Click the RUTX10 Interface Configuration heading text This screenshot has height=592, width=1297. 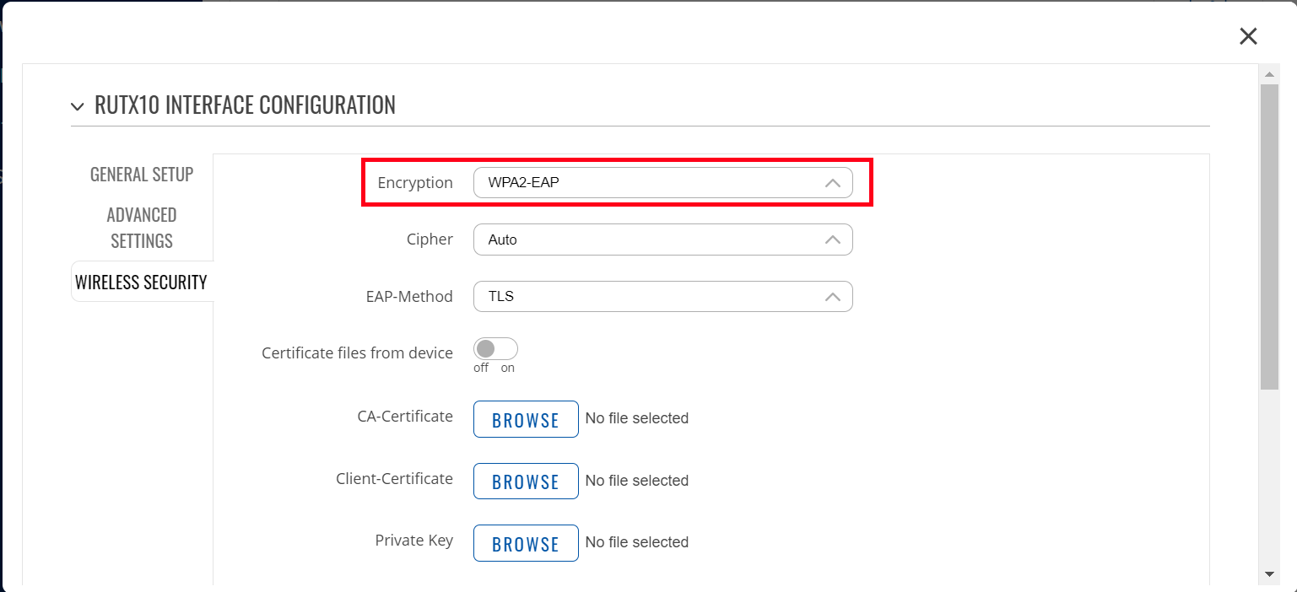pyautogui.click(x=245, y=105)
